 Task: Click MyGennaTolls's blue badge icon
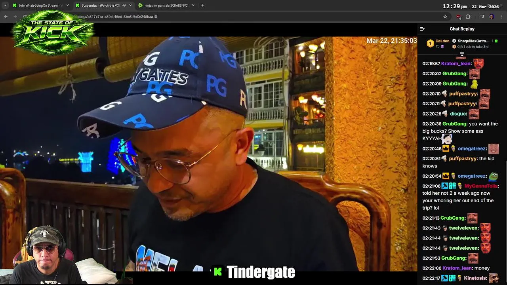pyautogui.click(x=445, y=186)
